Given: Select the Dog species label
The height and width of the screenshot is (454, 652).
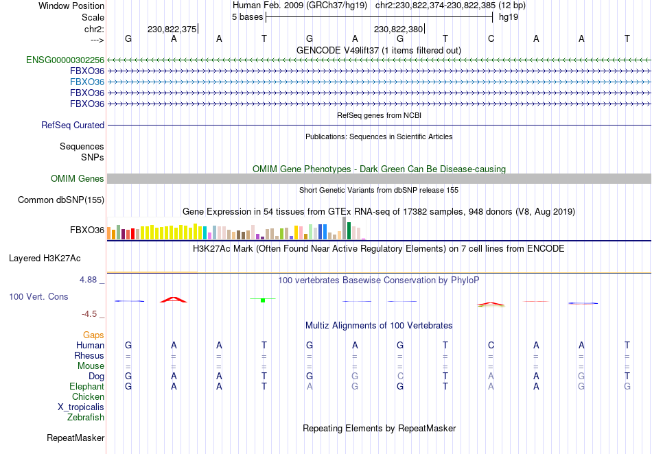Looking at the screenshot, I should (x=96, y=377).
